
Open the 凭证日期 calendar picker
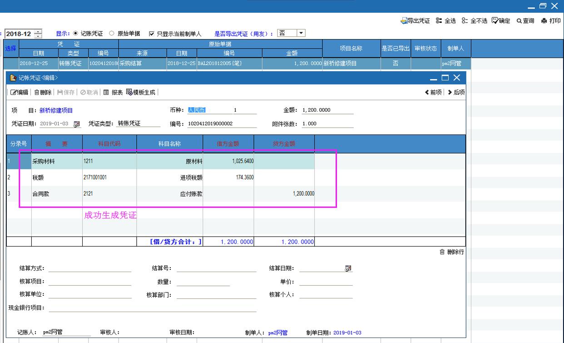pos(76,124)
